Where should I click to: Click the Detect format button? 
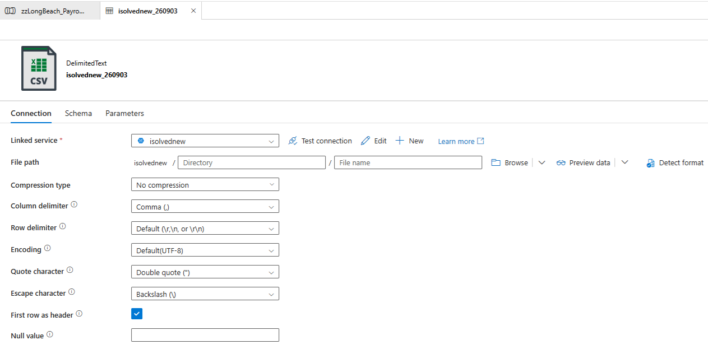(675, 163)
